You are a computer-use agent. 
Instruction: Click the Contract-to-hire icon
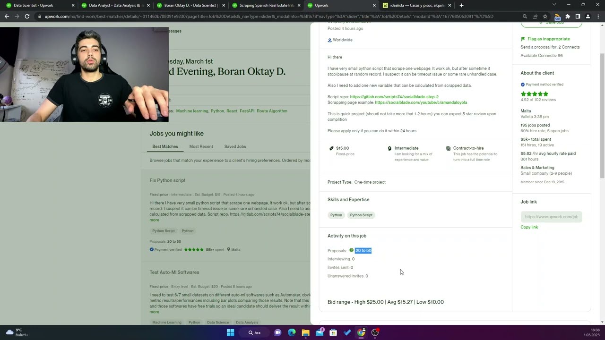(x=448, y=148)
